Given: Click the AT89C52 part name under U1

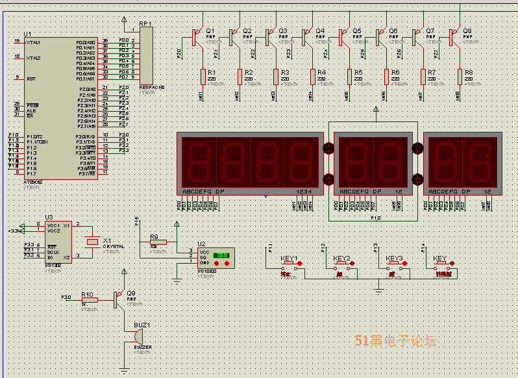Looking at the screenshot, I should [33, 183].
